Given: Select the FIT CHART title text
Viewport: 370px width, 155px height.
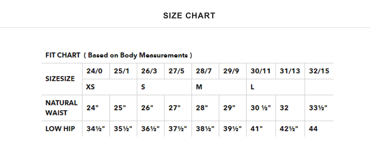Looking at the screenshot, I should (x=119, y=55).
